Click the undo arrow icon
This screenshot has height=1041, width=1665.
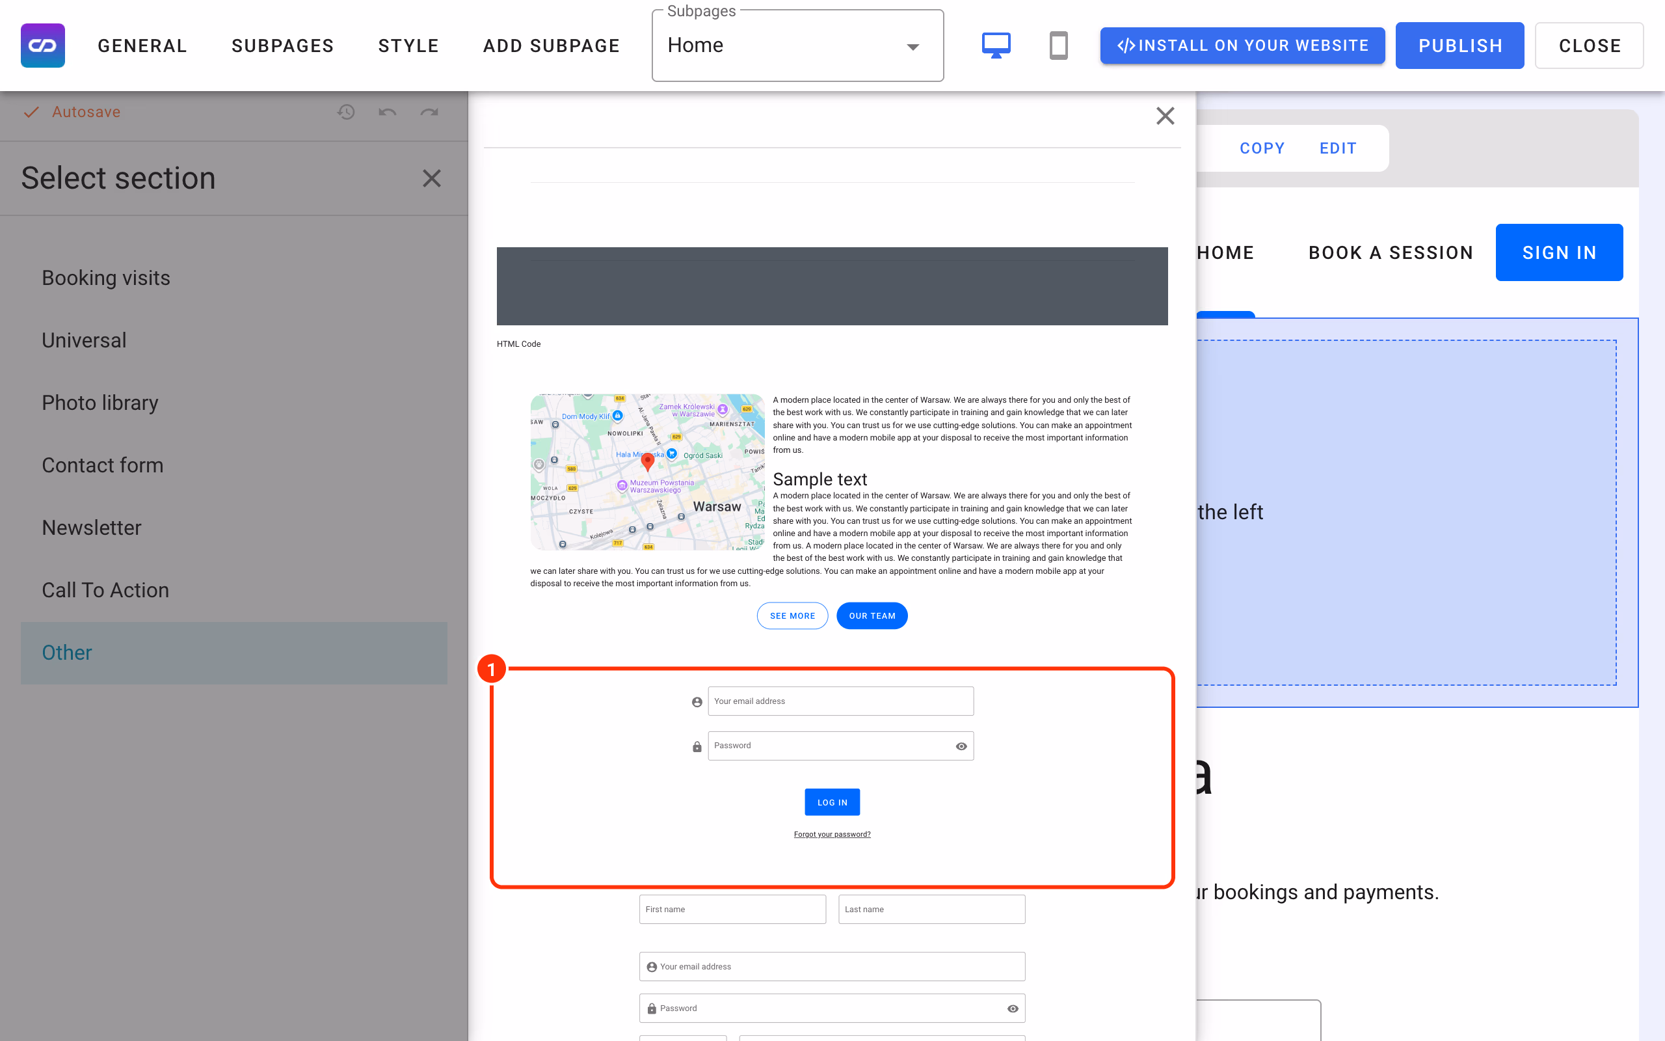point(388,111)
